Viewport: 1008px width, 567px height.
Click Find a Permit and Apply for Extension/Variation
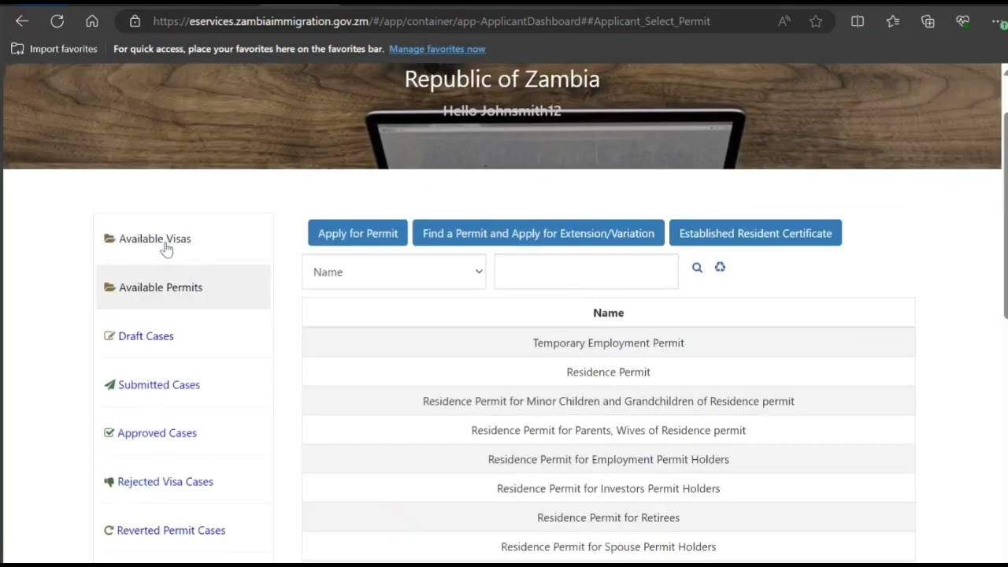[539, 233]
